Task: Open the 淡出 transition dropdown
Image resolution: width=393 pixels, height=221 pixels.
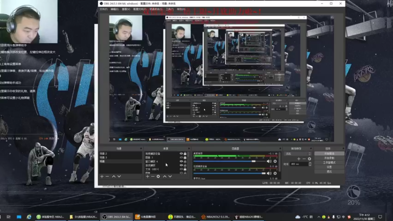Action: pyautogui.click(x=298, y=154)
